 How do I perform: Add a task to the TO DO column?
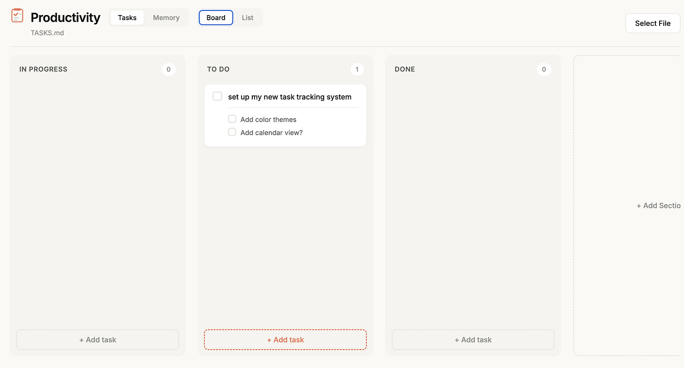(285, 339)
